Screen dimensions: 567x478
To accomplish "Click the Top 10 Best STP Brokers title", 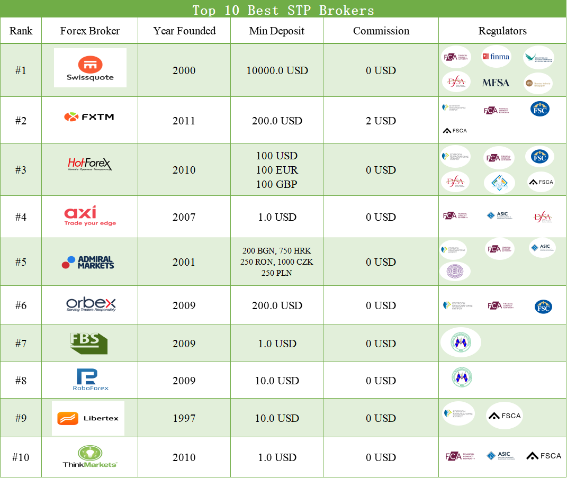I will (283, 10).
